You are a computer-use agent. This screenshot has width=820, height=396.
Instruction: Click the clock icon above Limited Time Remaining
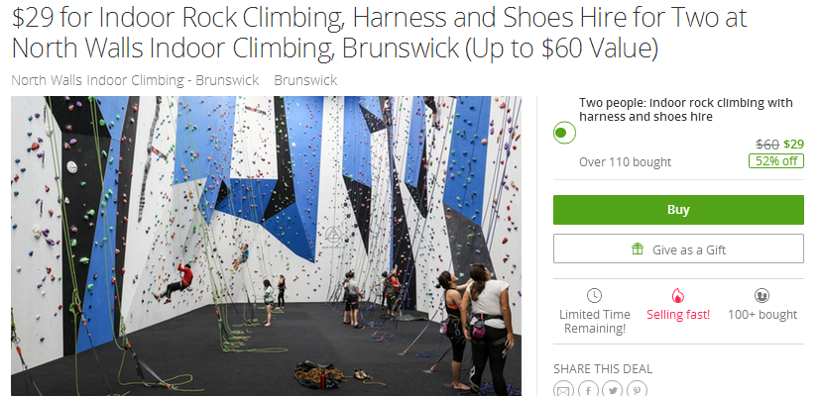594,296
